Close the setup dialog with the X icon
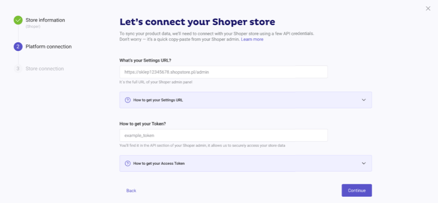This screenshot has height=203, width=438. [x=428, y=8]
